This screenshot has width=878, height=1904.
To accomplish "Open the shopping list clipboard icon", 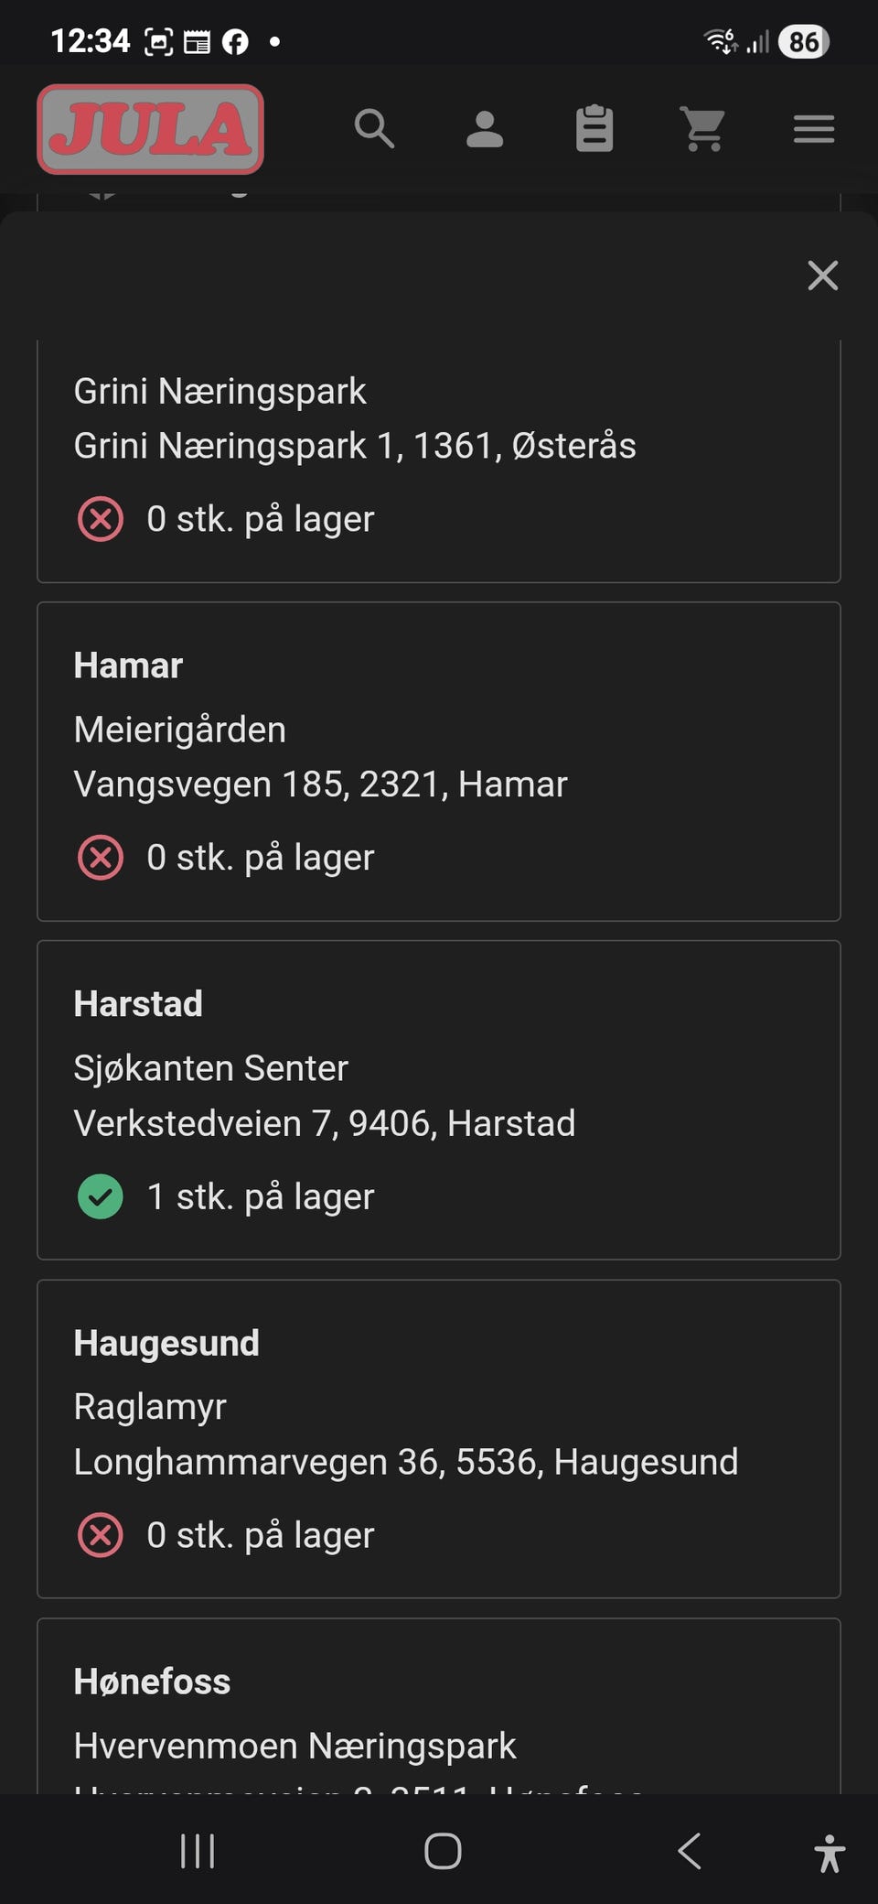I will (x=594, y=129).
